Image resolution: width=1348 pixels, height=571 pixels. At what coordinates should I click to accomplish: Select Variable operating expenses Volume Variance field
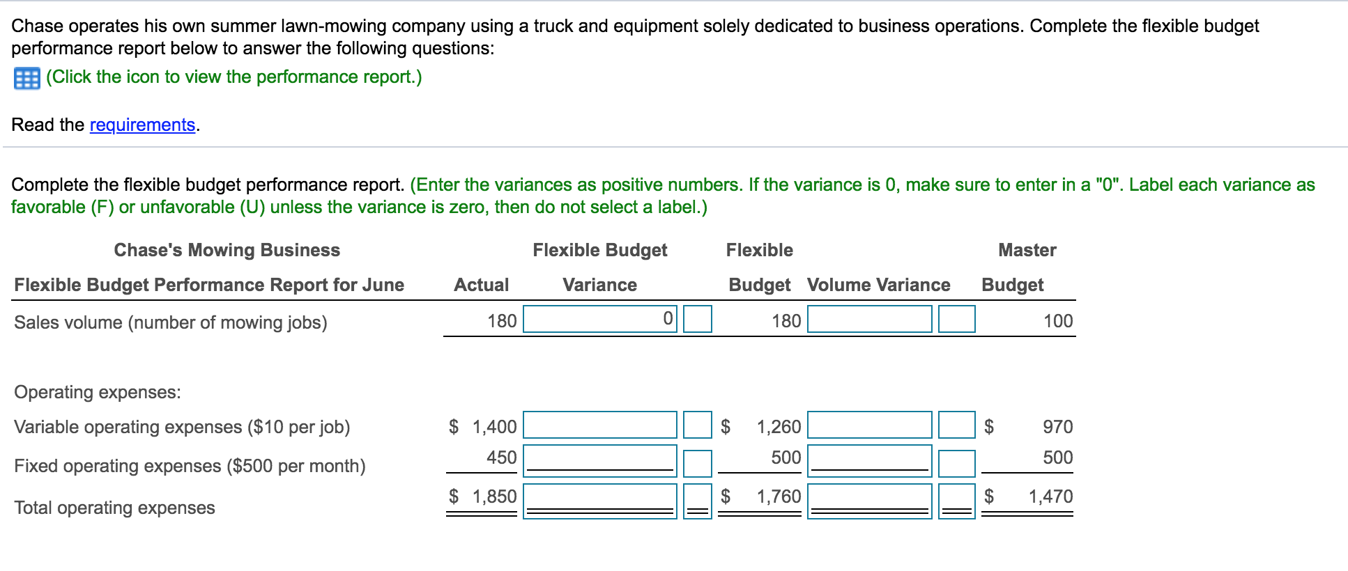tap(869, 425)
